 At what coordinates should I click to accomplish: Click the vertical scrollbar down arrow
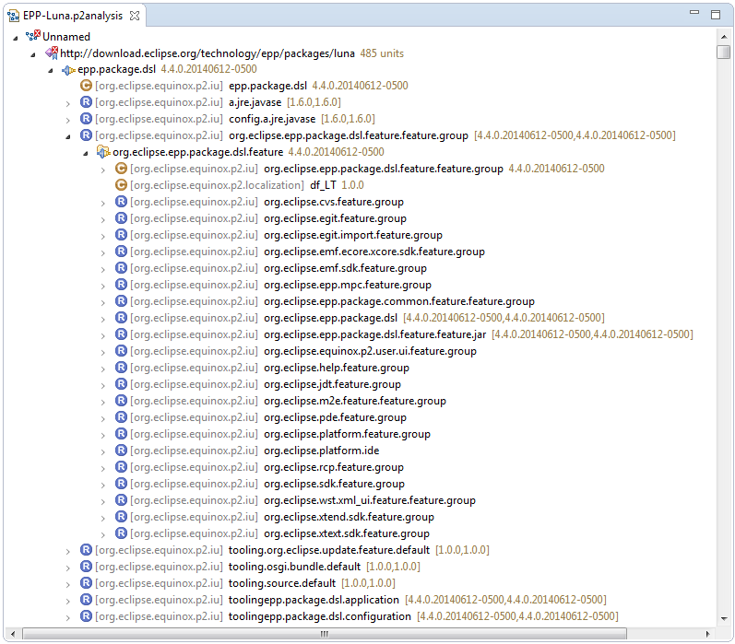click(724, 619)
